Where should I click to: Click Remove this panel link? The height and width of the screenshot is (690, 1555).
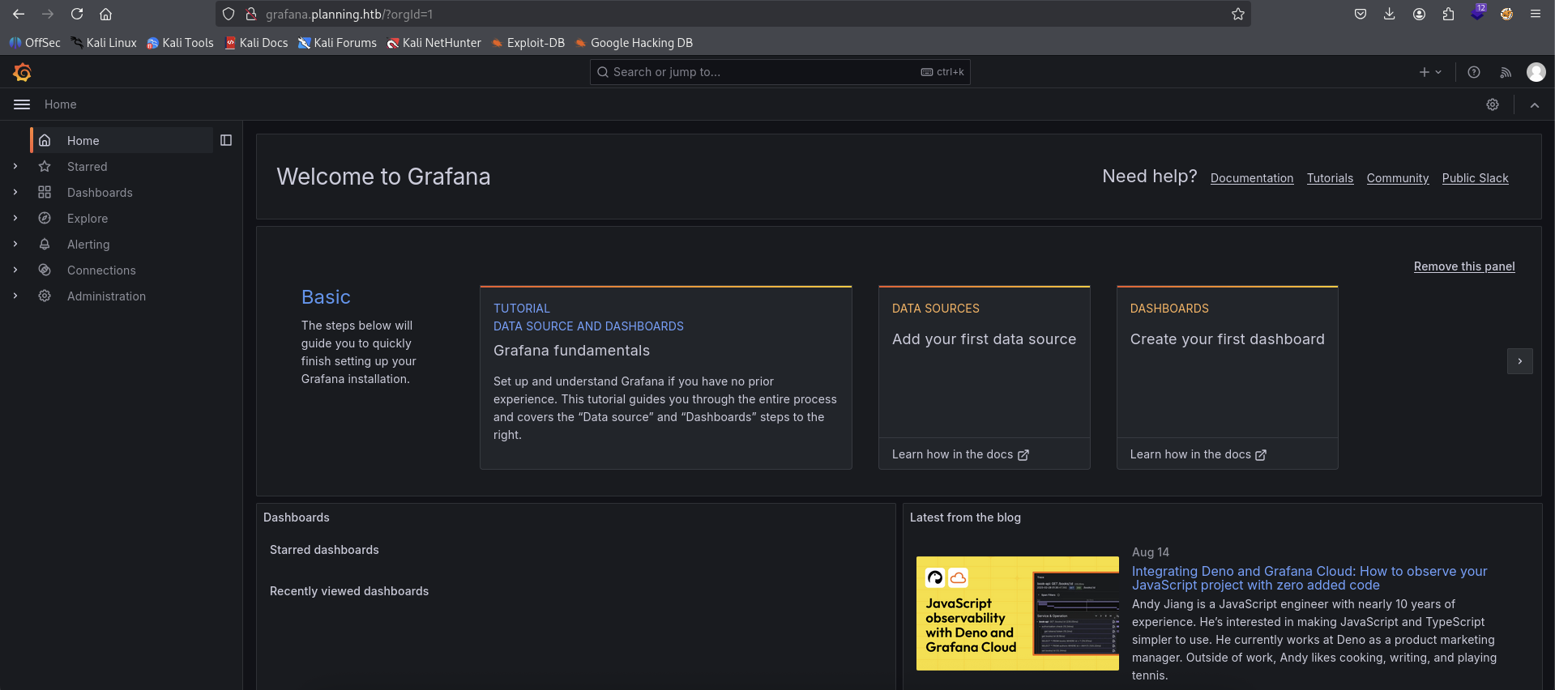[1464, 266]
